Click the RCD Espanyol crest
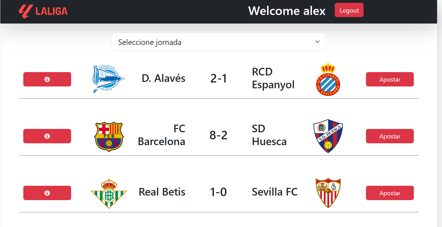442x227 pixels. (x=328, y=79)
